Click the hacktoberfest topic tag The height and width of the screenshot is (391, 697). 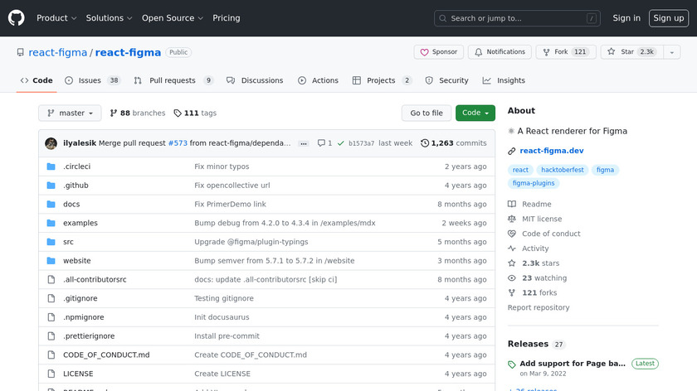pyautogui.click(x=563, y=170)
